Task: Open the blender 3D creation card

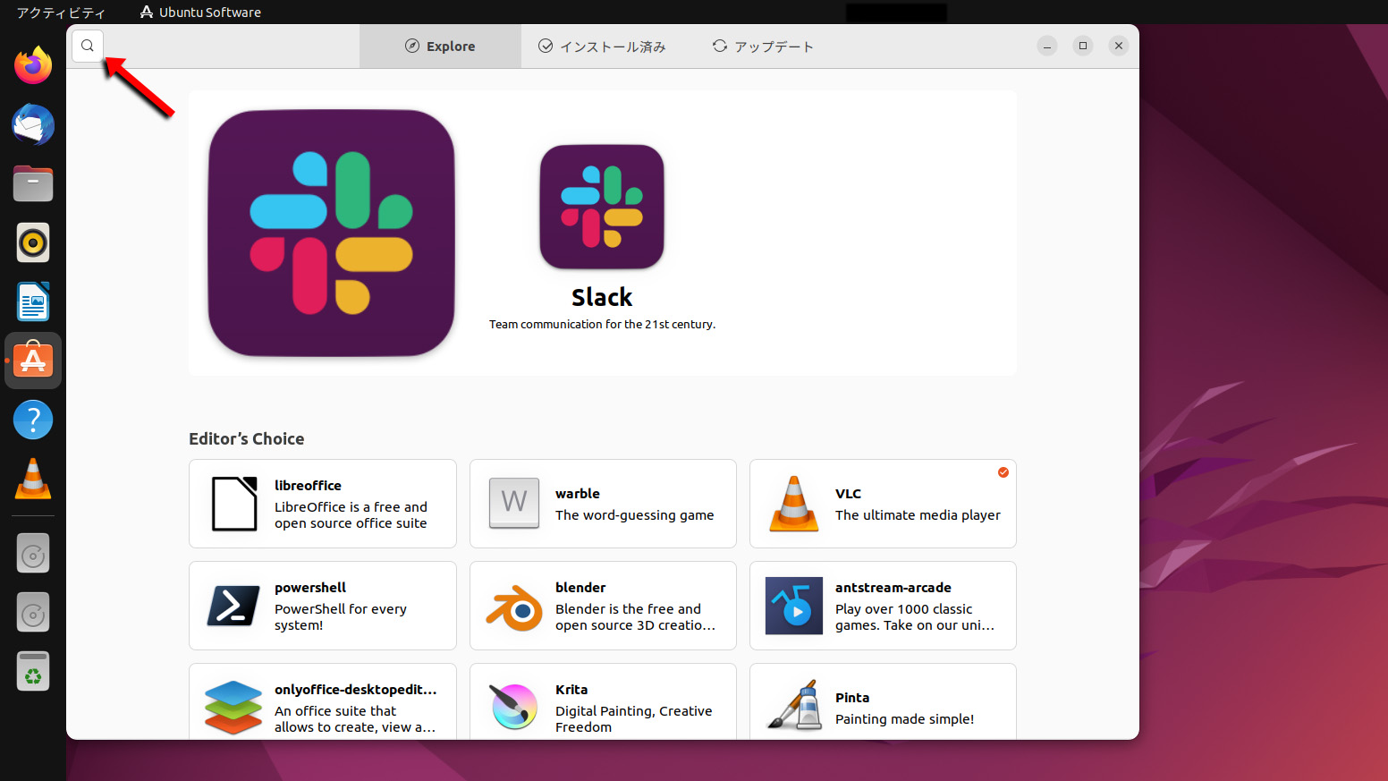Action: (x=603, y=606)
